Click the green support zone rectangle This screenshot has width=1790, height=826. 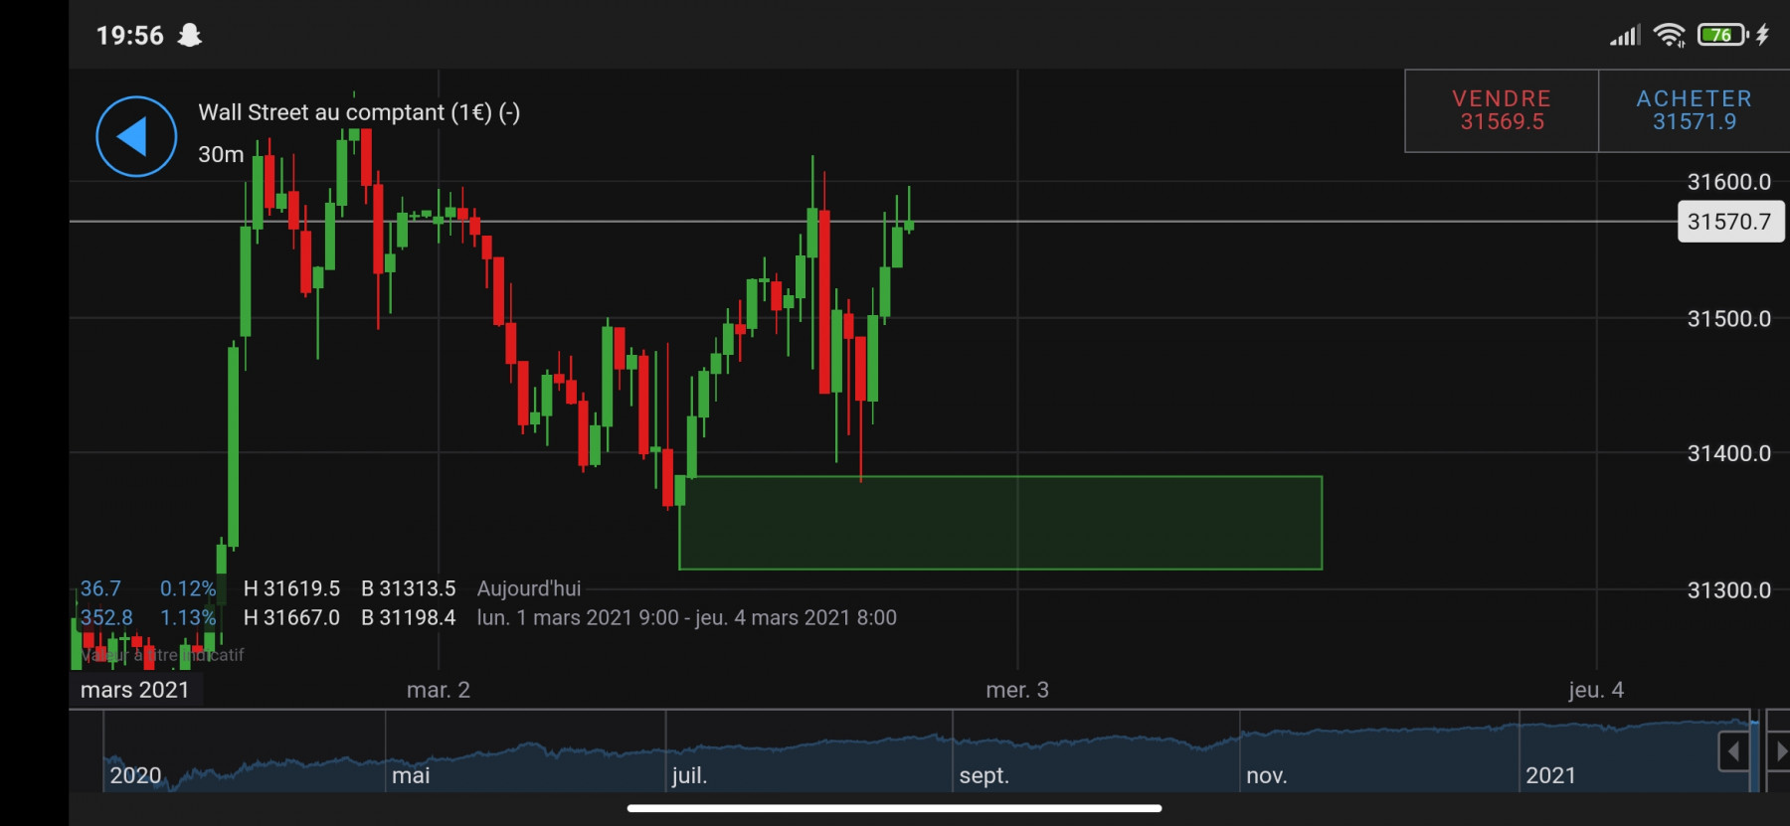pyautogui.click(x=1000, y=523)
